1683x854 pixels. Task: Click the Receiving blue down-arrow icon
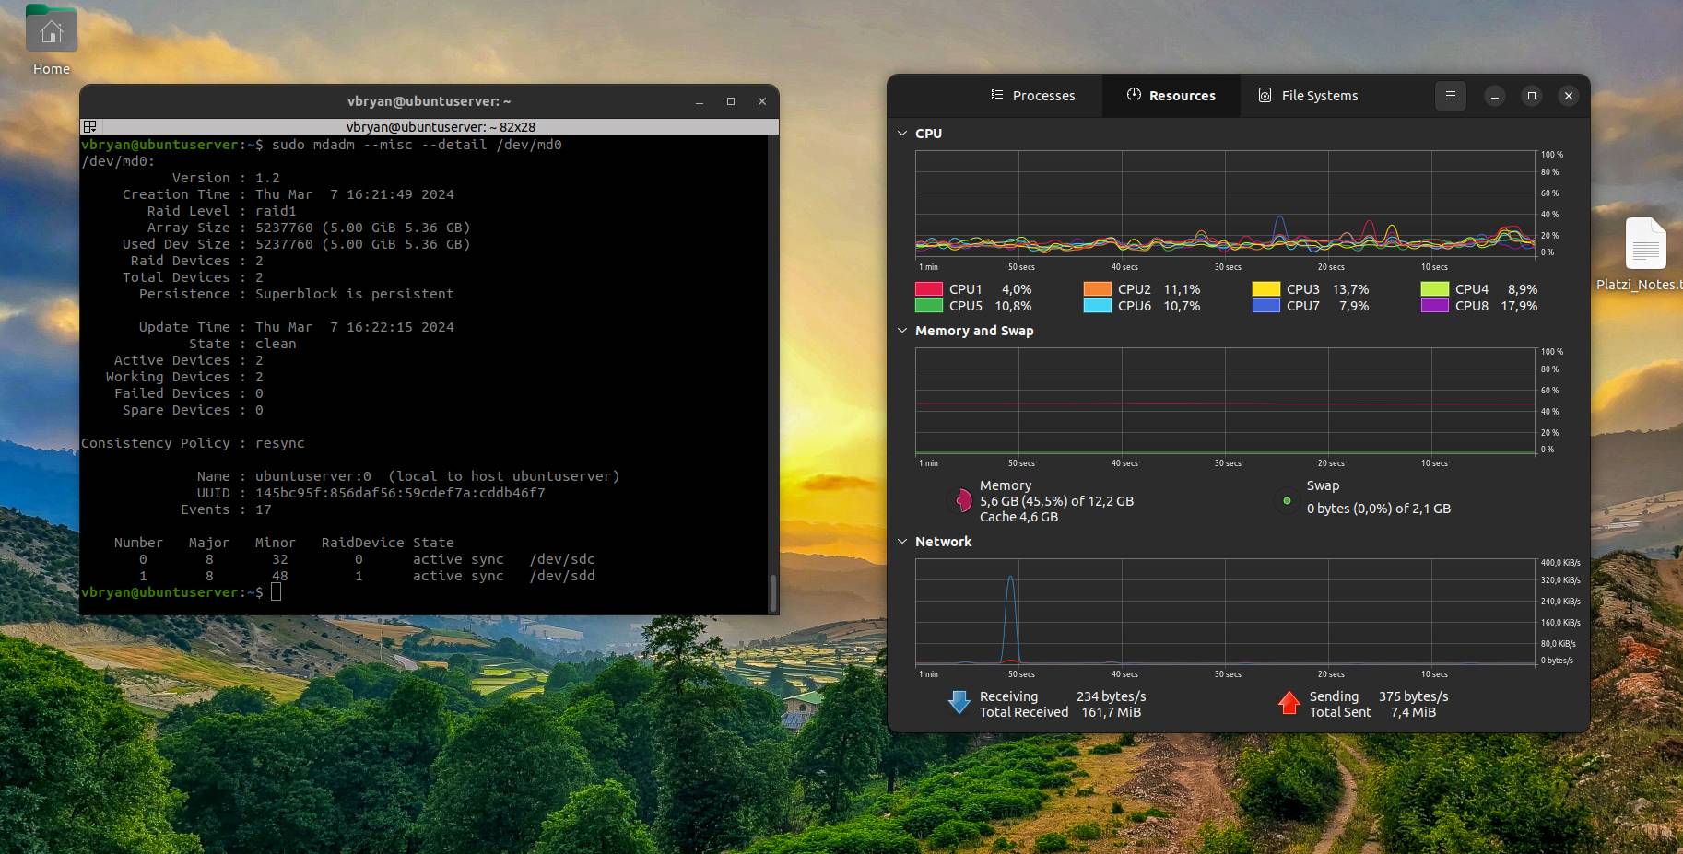coord(959,704)
